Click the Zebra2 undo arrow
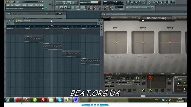 (180, 18)
